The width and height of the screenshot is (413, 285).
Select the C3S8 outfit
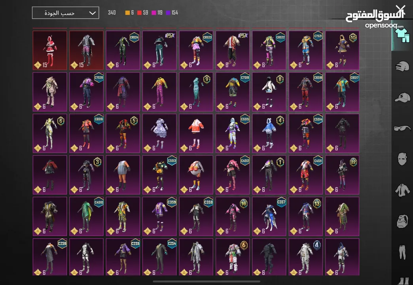click(196, 216)
